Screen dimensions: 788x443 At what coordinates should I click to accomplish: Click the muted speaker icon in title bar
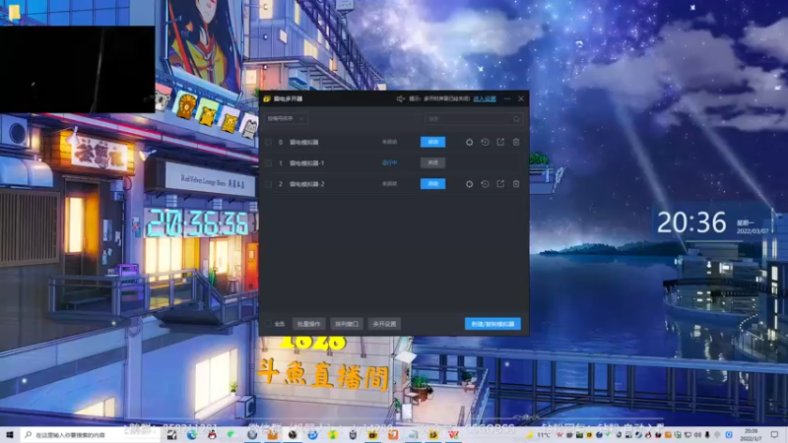(401, 99)
